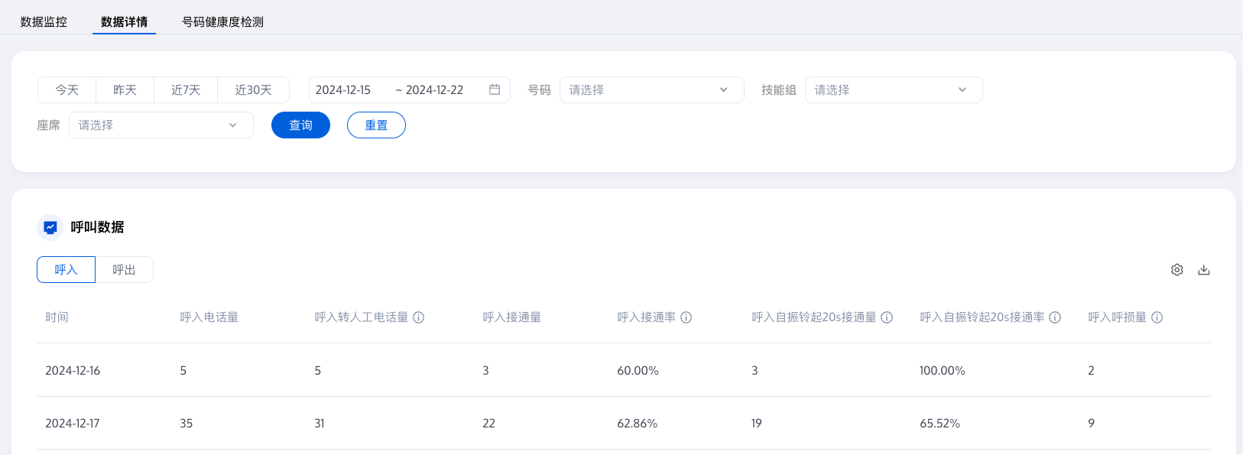Expand the 技能组 dropdown
This screenshot has width=1243, height=455.
(x=893, y=90)
